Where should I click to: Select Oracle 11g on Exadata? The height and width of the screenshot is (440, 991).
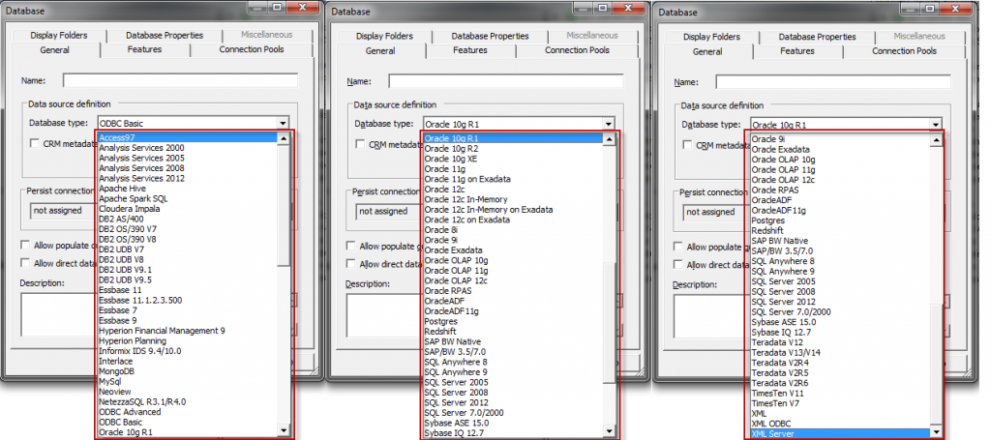tap(513, 179)
